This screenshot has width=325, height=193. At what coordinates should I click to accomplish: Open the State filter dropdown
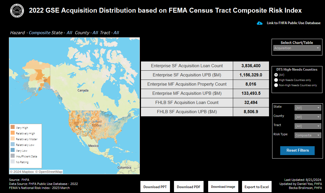(308, 108)
